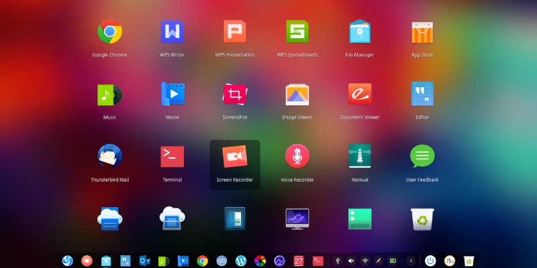Open File Manager from the launcher grid

(360, 31)
